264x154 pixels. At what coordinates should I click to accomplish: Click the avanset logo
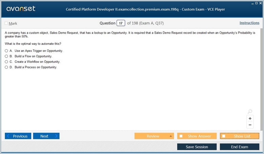click(21, 8)
